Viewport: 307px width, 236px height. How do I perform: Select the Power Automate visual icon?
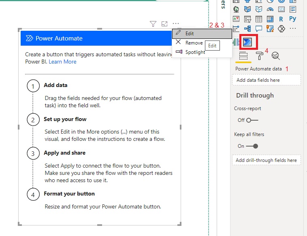[x=247, y=42]
